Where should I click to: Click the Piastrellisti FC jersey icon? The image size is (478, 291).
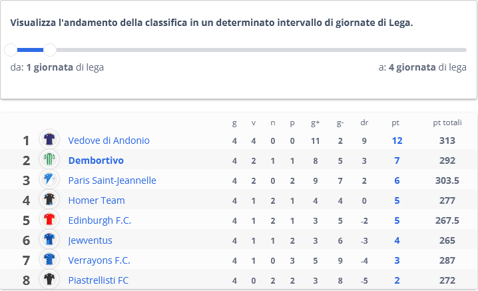pyautogui.click(x=49, y=279)
